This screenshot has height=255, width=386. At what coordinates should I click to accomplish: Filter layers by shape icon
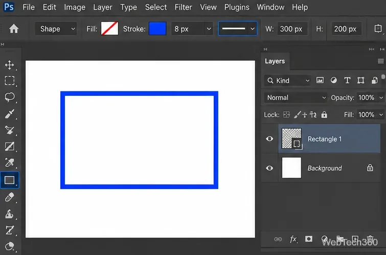click(x=360, y=81)
